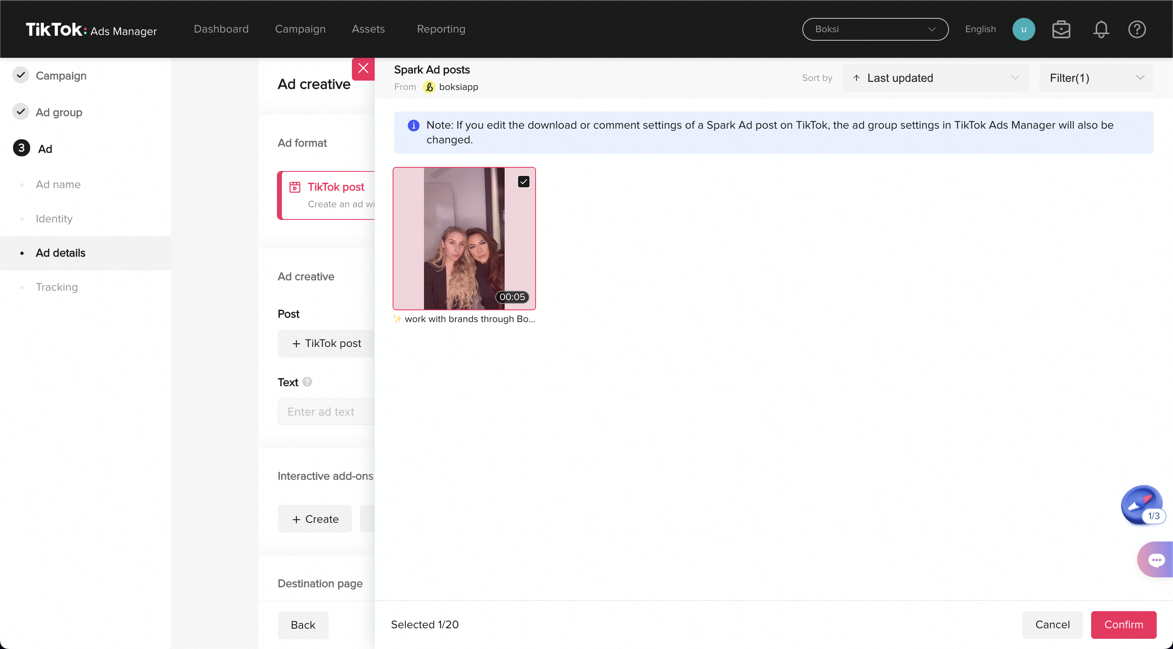Click the TikTok Ads Manager logo

coord(90,30)
